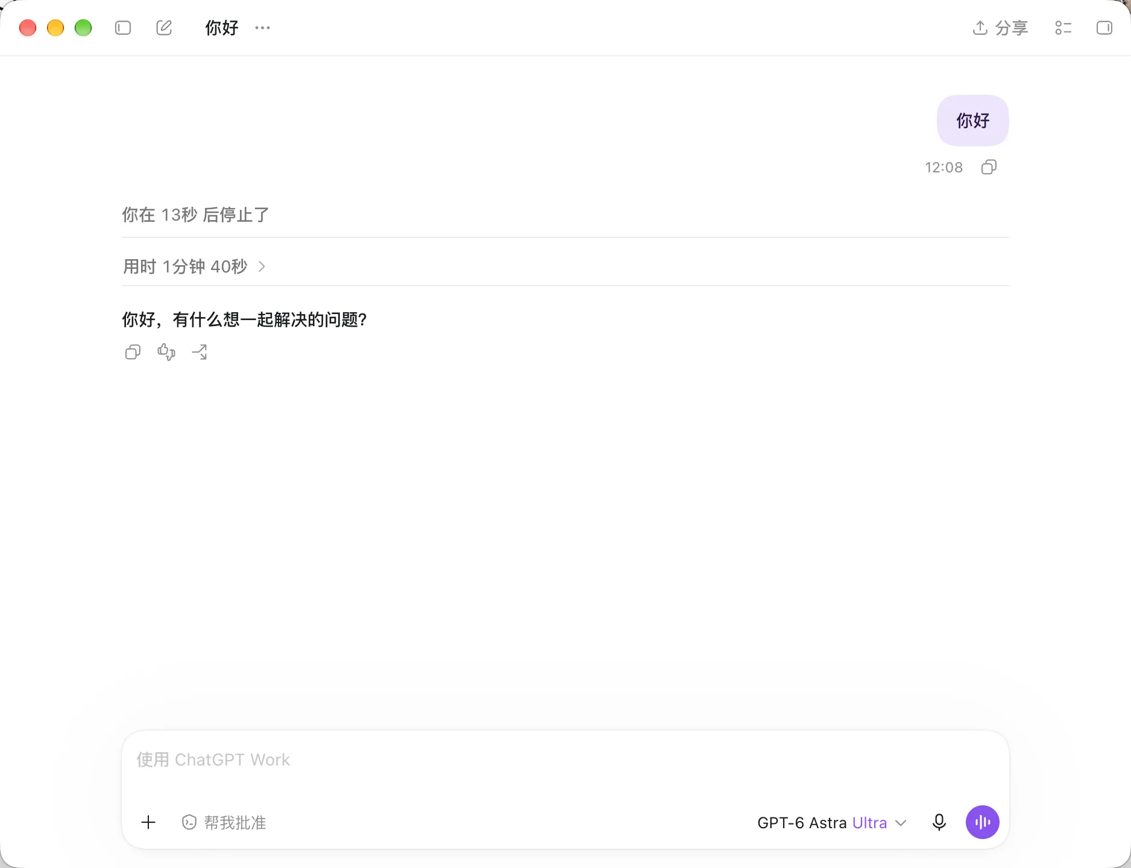Open the three-dot chat options menu
1131x868 pixels.
(x=262, y=28)
